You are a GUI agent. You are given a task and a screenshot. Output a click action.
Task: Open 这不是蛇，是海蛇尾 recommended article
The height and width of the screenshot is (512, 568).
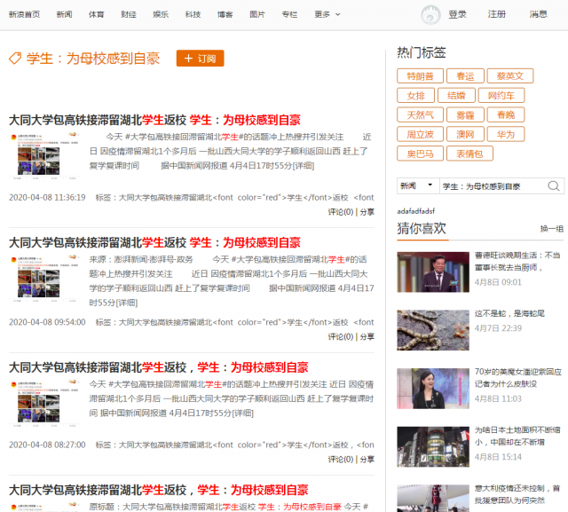[x=509, y=313]
